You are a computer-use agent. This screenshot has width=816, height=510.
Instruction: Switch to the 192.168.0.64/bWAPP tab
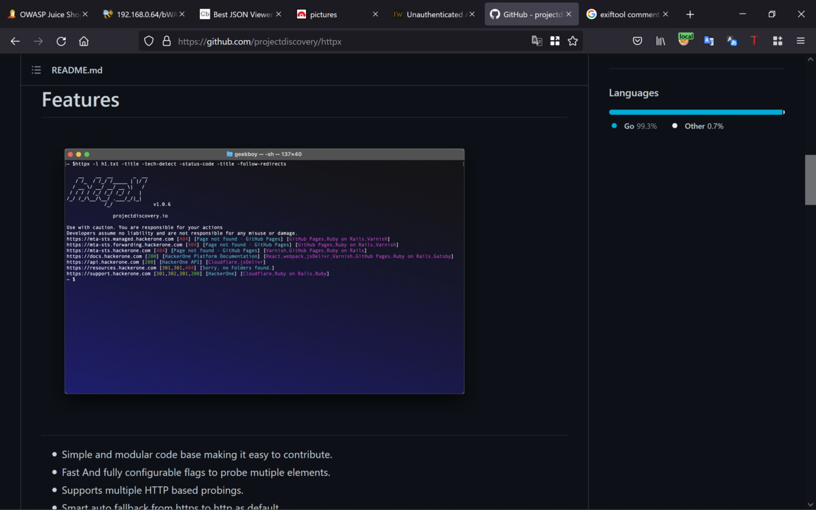(143, 14)
